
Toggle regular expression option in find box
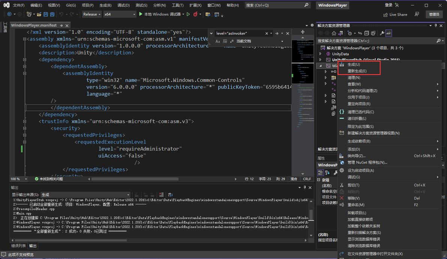pyautogui.click(x=232, y=41)
